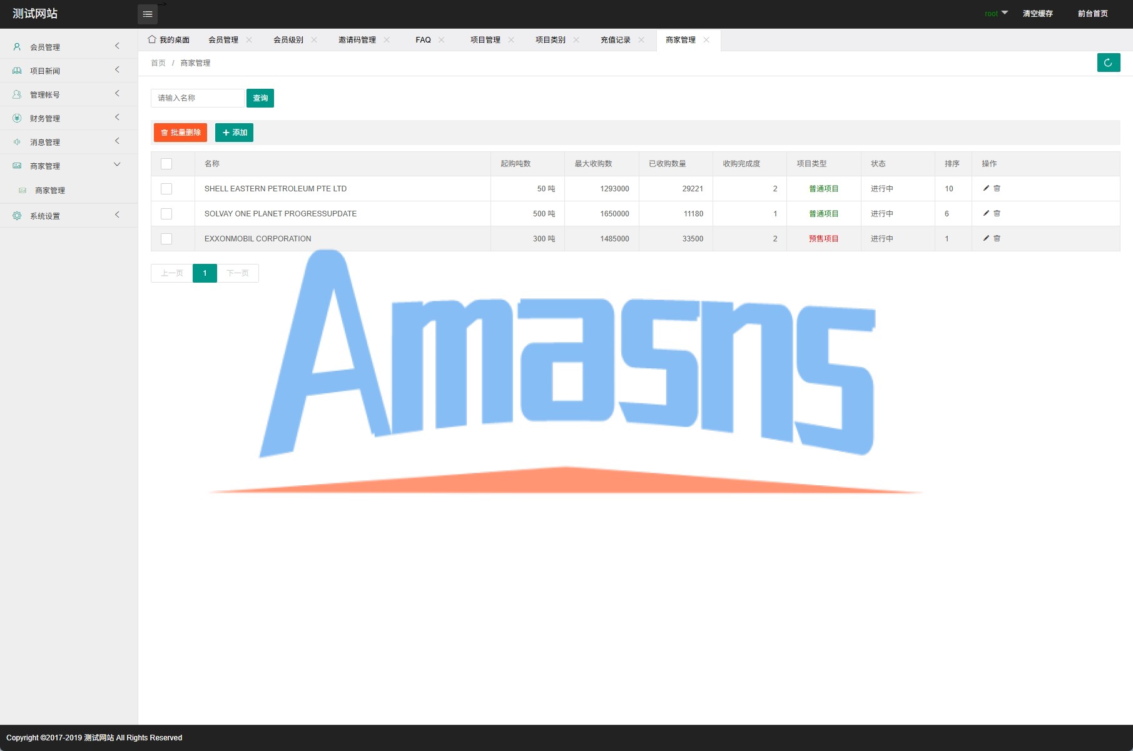Check the SHELL EASTERN PETROLEUM row checkbox
Screen dimensions: 1133x751
click(x=166, y=189)
